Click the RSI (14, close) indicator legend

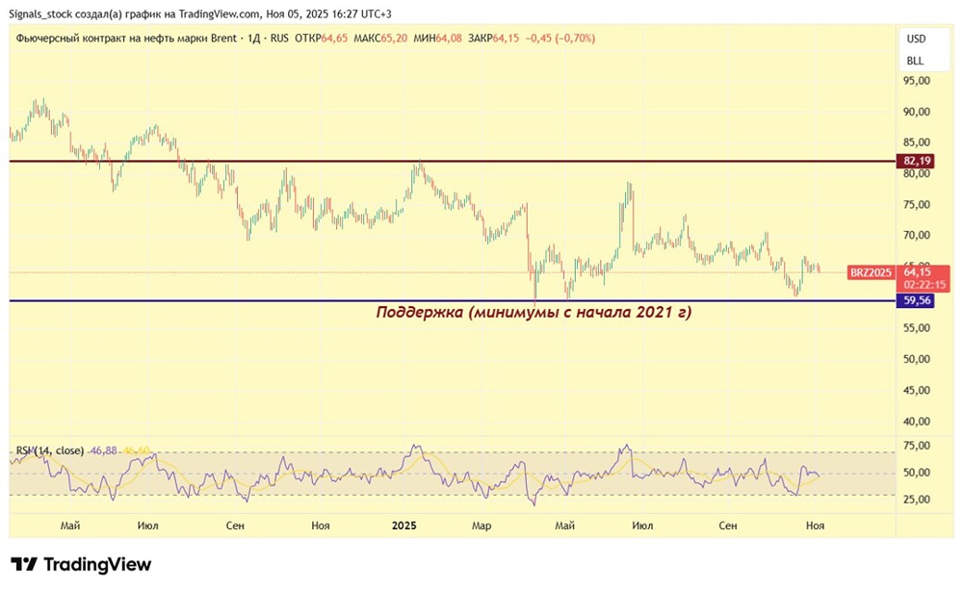50,450
